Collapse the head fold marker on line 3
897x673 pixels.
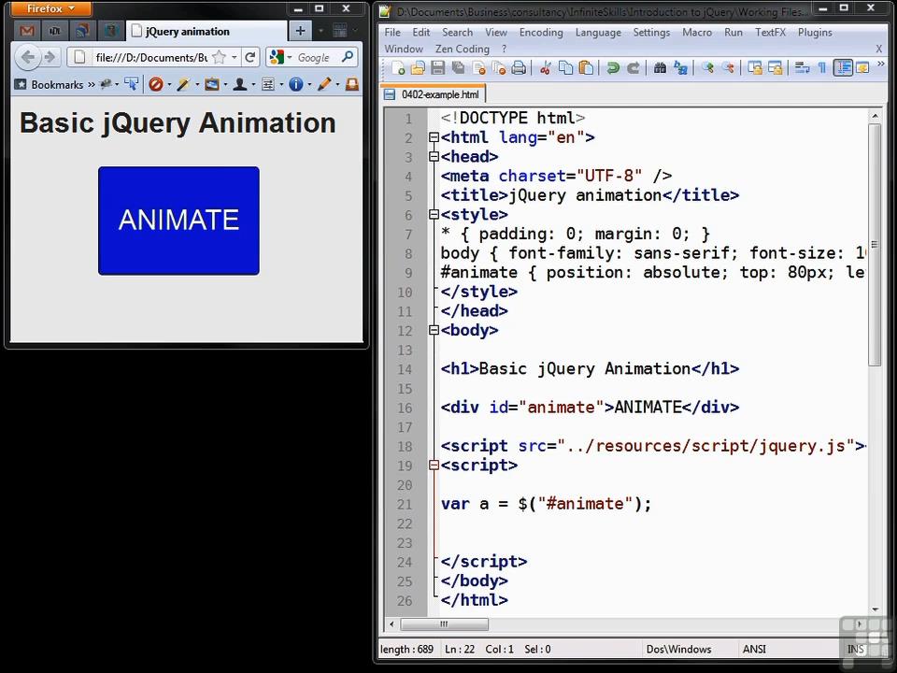(x=433, y=157)
